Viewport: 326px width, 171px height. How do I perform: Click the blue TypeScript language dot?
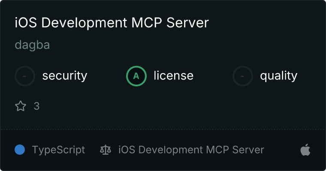[x=20, y=150]
